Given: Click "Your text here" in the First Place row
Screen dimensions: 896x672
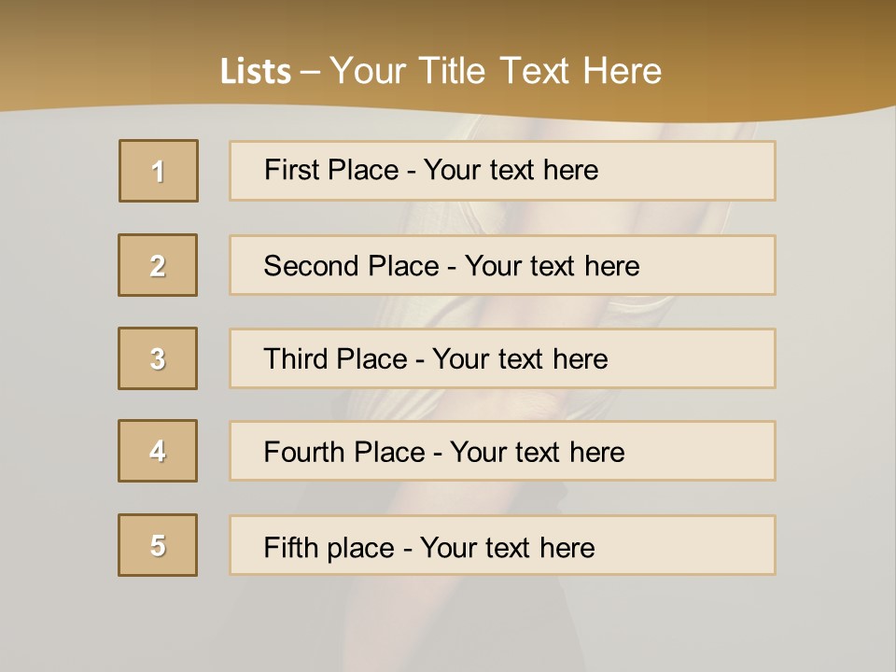Looking at the screenshot, I should 511,170.
